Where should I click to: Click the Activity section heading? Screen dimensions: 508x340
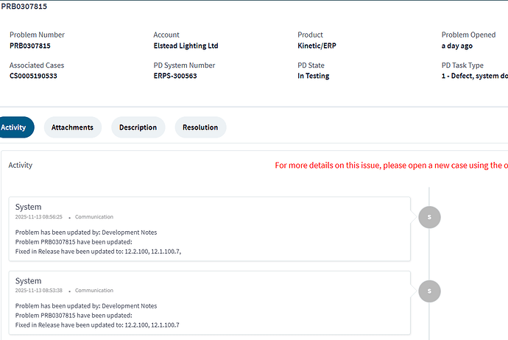coord(21,166)
